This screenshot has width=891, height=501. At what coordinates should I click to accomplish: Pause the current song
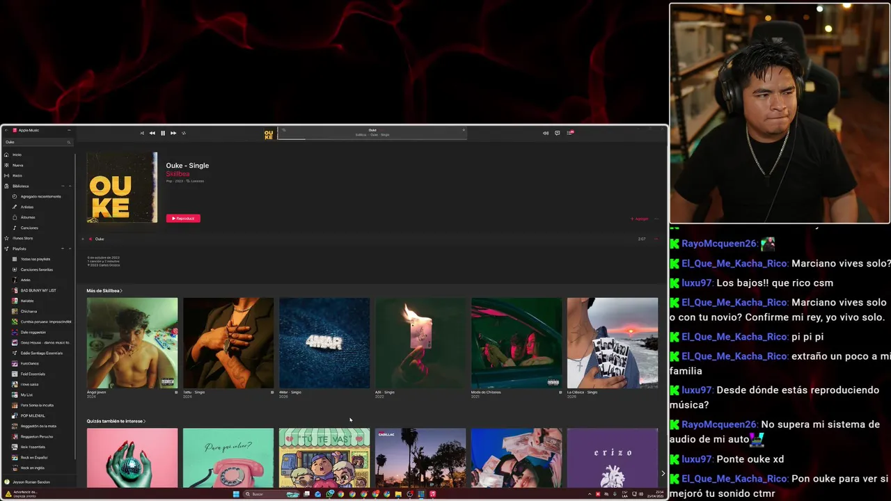[163, 133]
